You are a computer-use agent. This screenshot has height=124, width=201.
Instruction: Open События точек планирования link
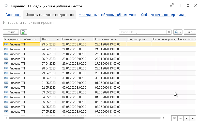pyautogui.click(x=163, y=15)
